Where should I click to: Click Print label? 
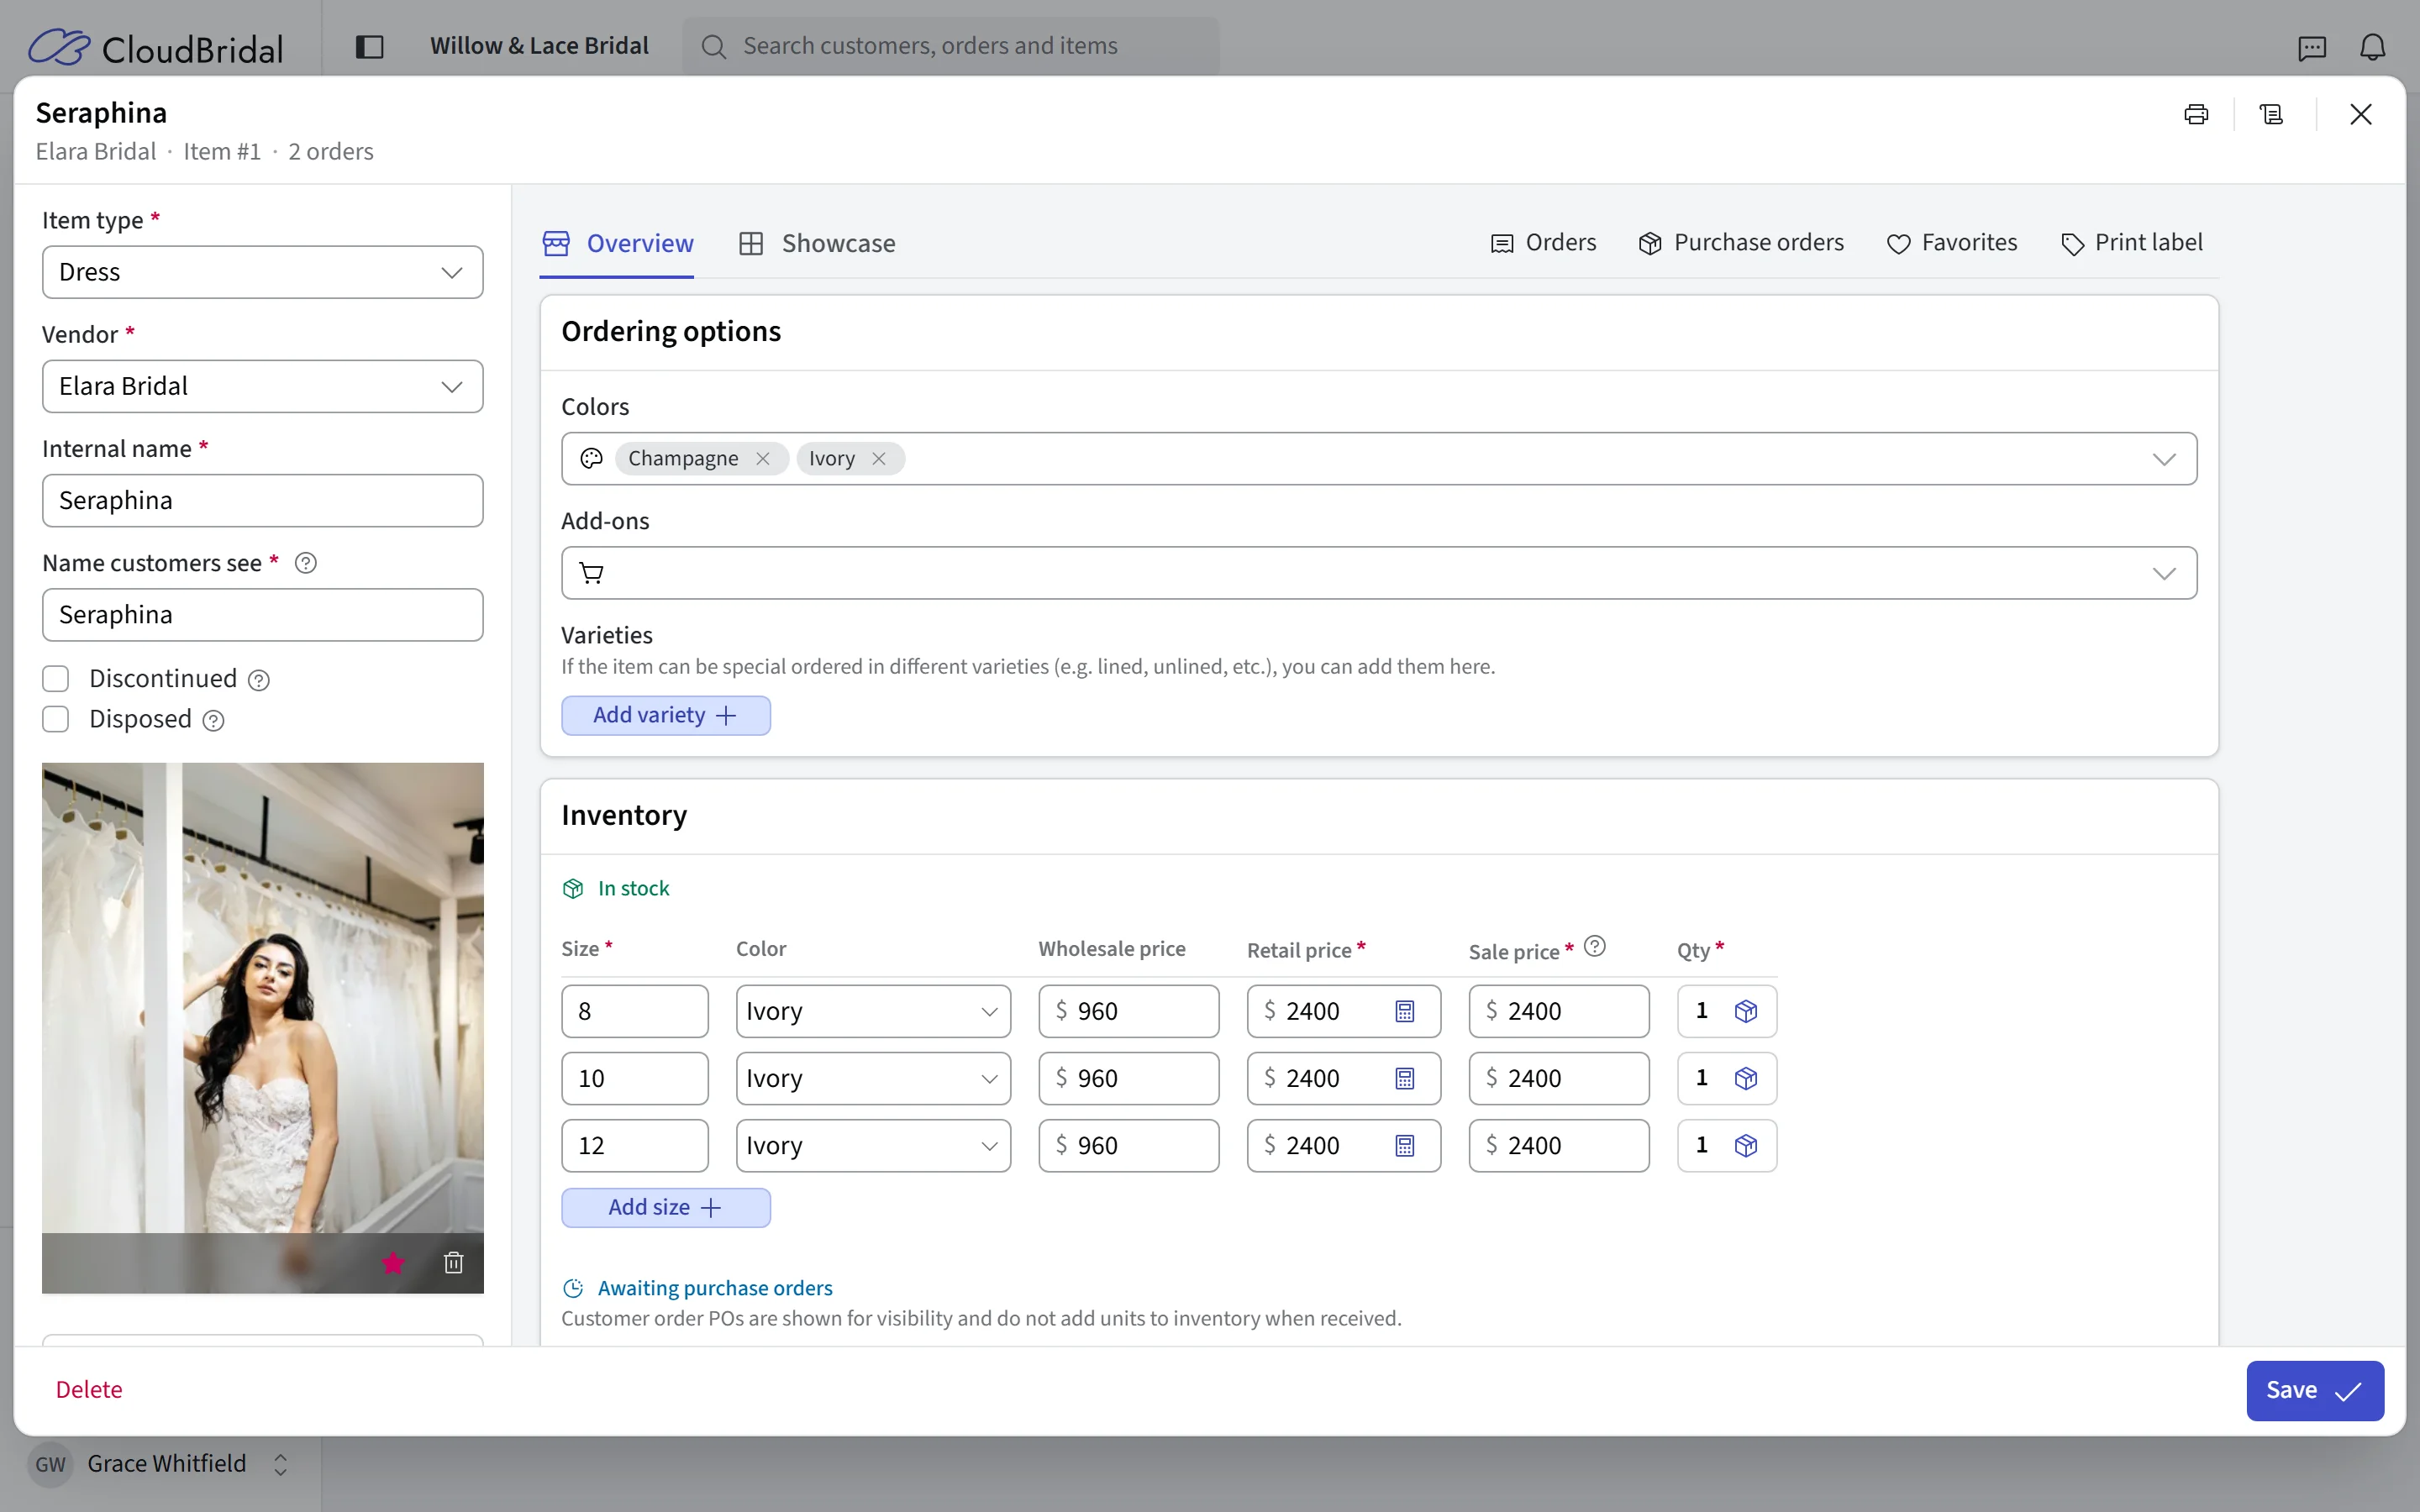coord(2132,243)
